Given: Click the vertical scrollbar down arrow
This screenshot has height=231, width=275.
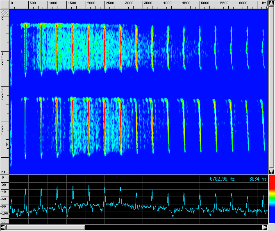Looking at the screenshot, I should tap(271, 170).
